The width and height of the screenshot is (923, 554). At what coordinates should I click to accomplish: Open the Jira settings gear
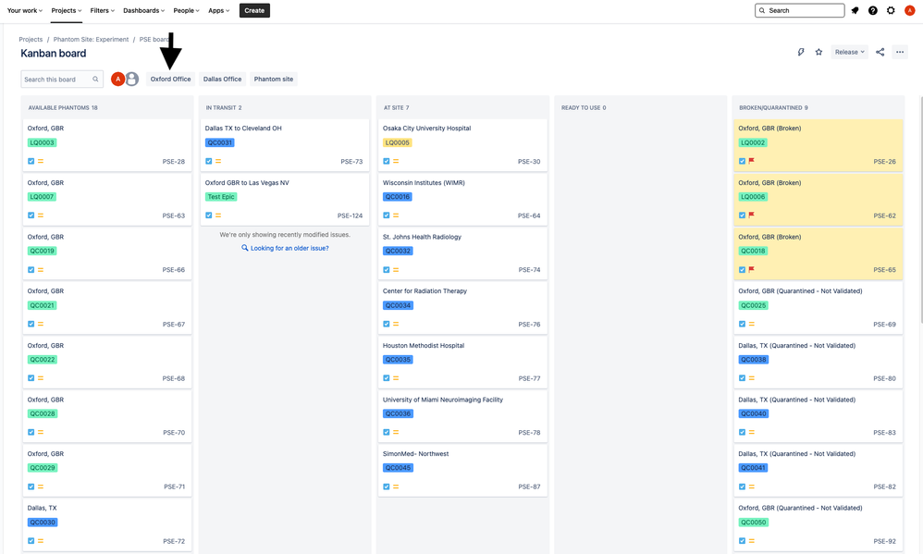[890, 10]
